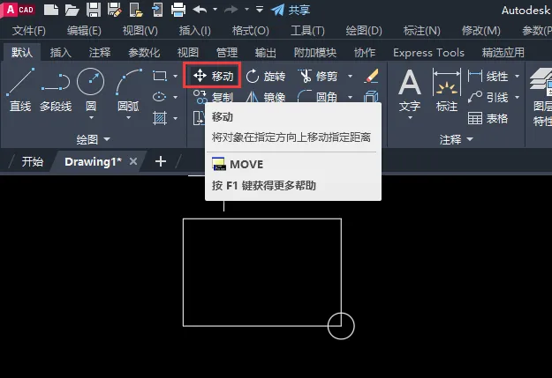Switch to the 注释 ribbon tab
Image resolution: width=552 pixels, height=378 pixels.
[100, 53]
